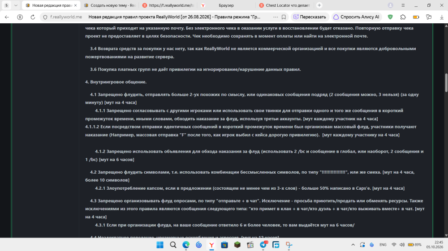Viewport: 448px width, 251px height.
Task: Launch Microsoft Edge from taskbar
Action: 186,245
